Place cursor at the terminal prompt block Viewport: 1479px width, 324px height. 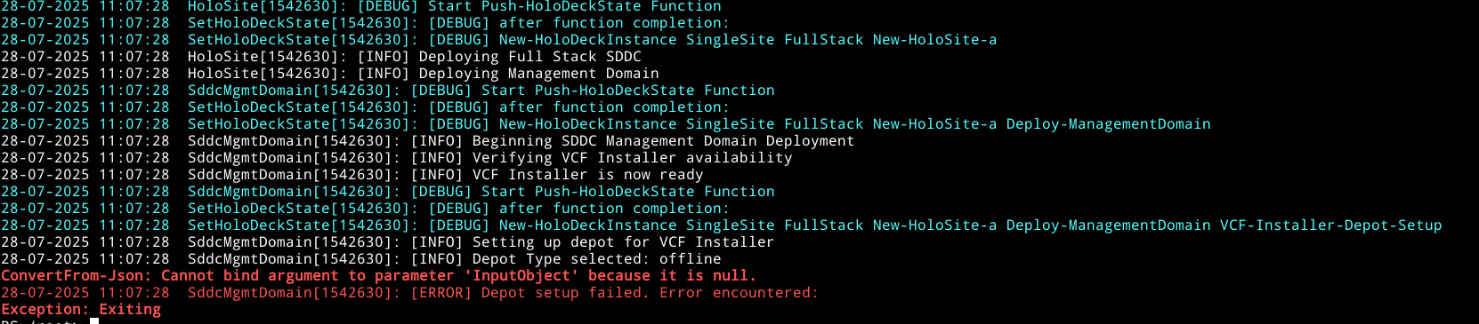click(94, 321)
